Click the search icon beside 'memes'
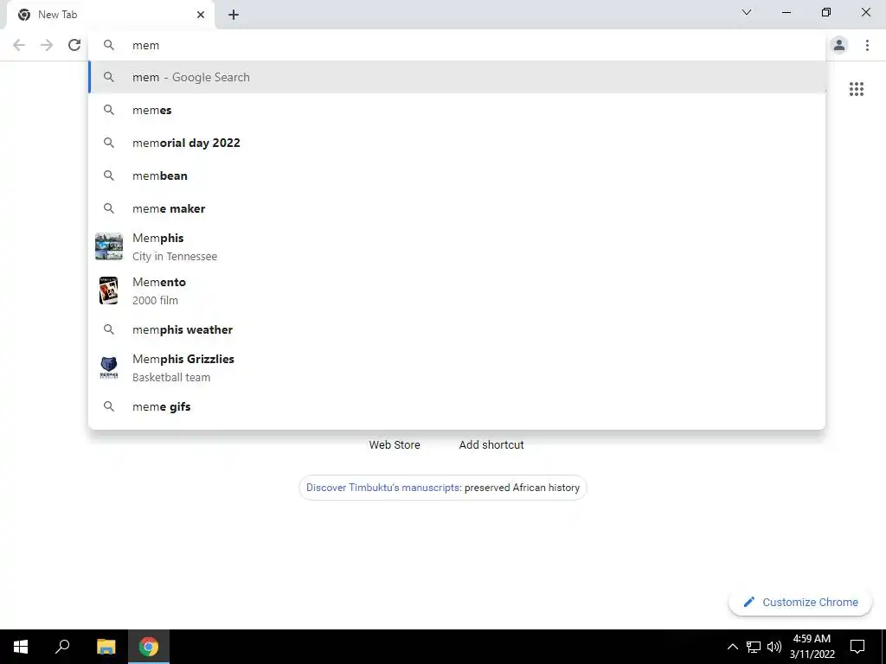Screen dimensions: 886x664 coord(109,110)
